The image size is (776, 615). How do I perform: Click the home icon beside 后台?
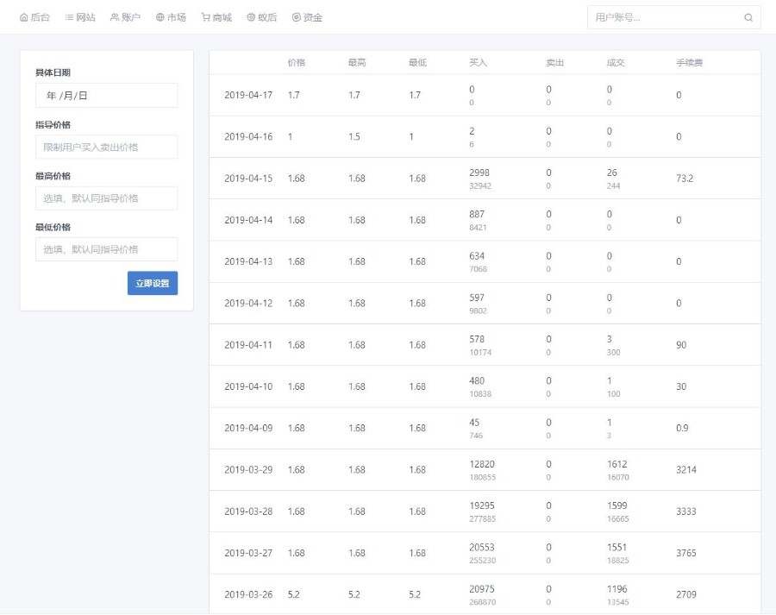24,17
